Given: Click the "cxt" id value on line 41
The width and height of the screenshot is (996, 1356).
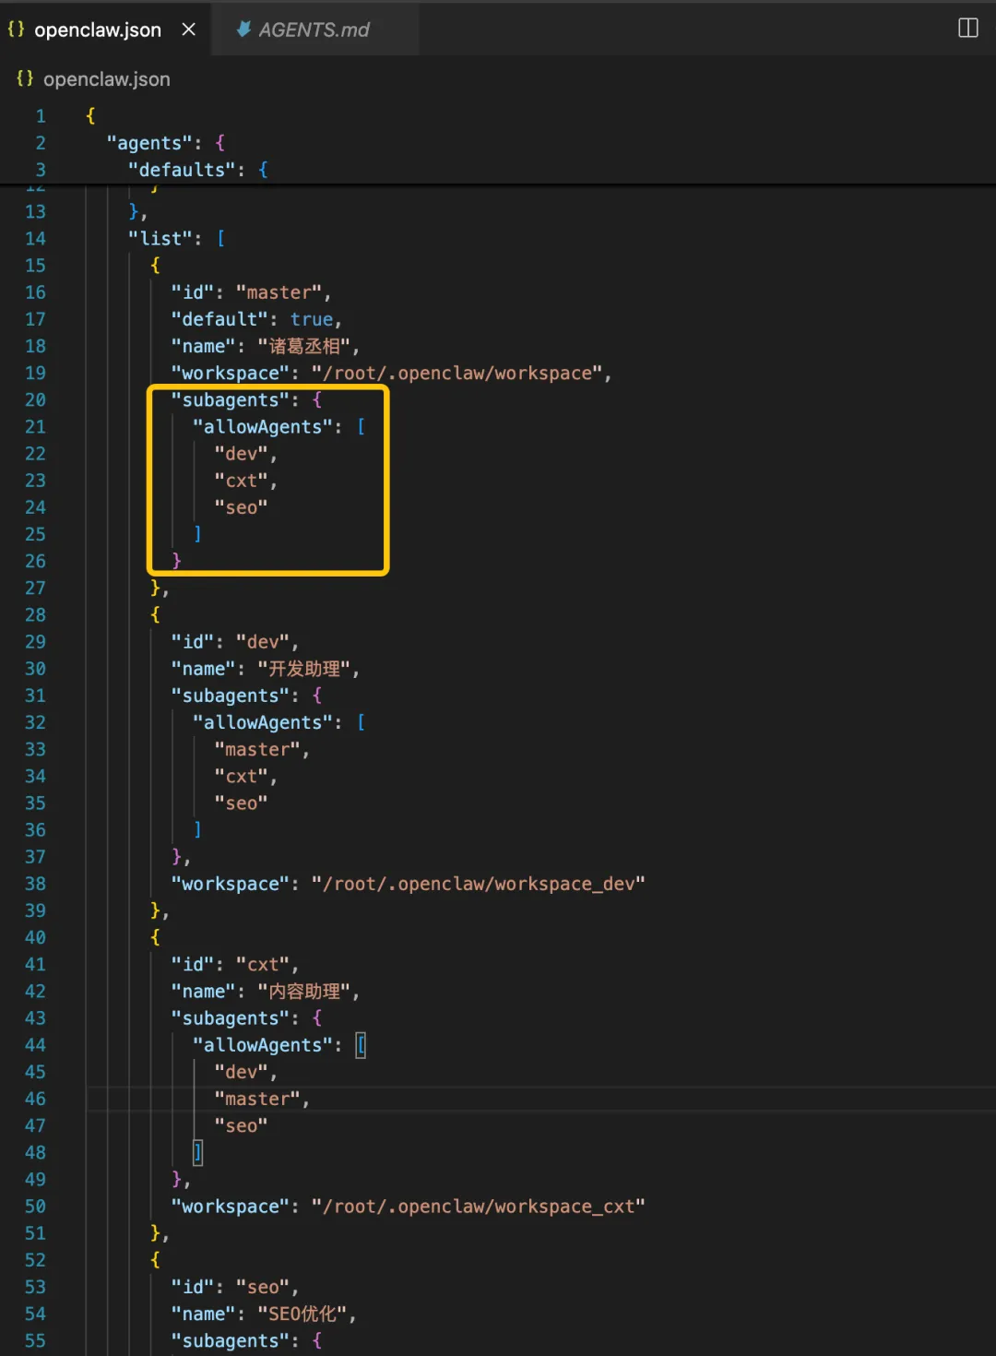Looking at the screenshot, I should click(263, 964).
